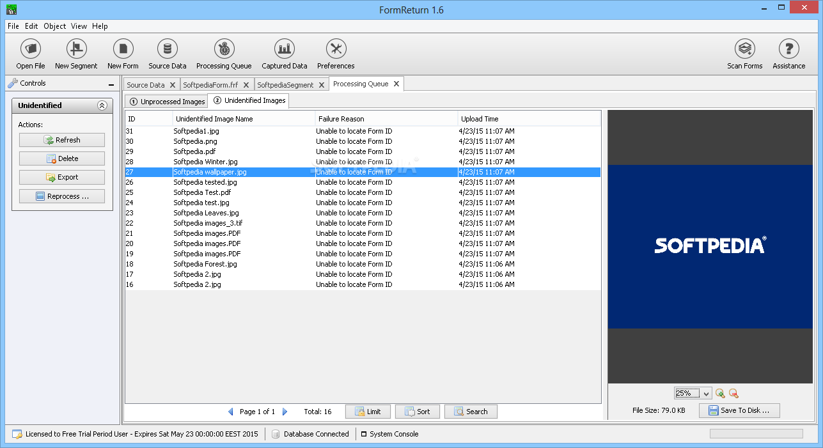Click the zoom in magnifier icon
The width and height of the screenshot is (823, 448).
720,394
